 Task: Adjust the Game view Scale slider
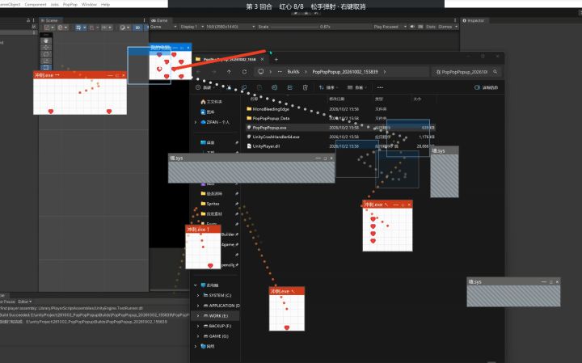[295, 27]
